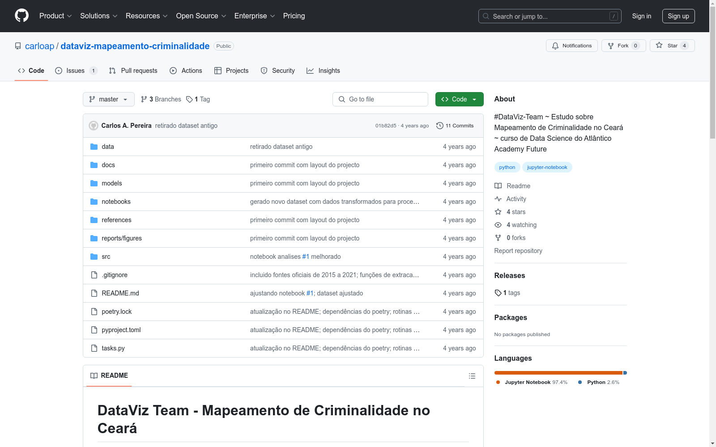This screenshot has width=716, height=447.
Task: Click the Notifications bell button
Action: click(572, 46)
